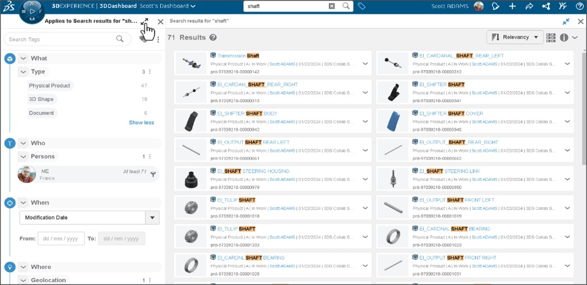Open Type section three-dot options

pos(150,72)
